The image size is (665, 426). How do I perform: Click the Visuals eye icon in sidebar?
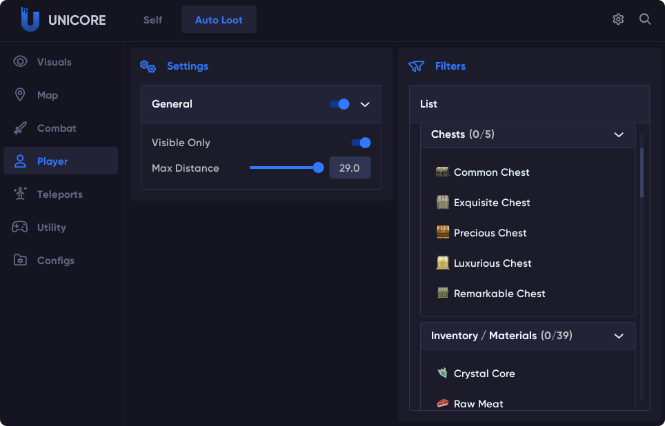click(21, 62)
